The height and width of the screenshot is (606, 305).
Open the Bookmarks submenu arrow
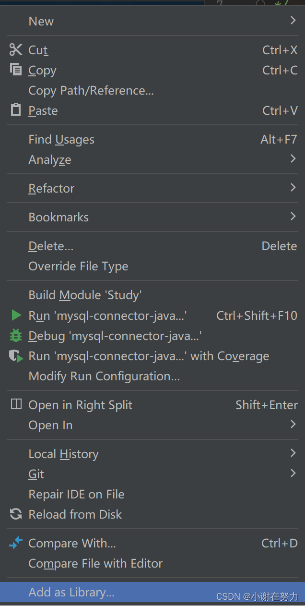(293, 216)
